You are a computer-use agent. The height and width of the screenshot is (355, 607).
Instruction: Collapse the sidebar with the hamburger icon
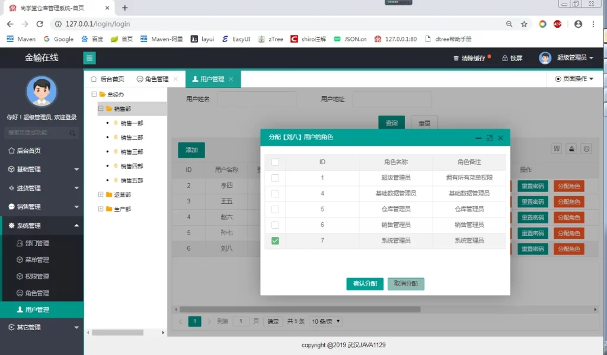click(x=88, y=57)
